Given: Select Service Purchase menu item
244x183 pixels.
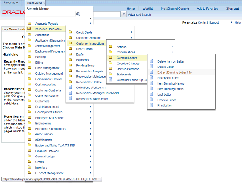Looking at the screenshot, I should [x=128, y=69].
